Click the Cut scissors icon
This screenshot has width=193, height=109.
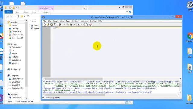tap(64, 25)
